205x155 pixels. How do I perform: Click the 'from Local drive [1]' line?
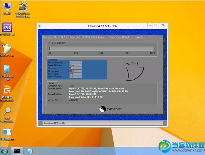click(86, 97)
